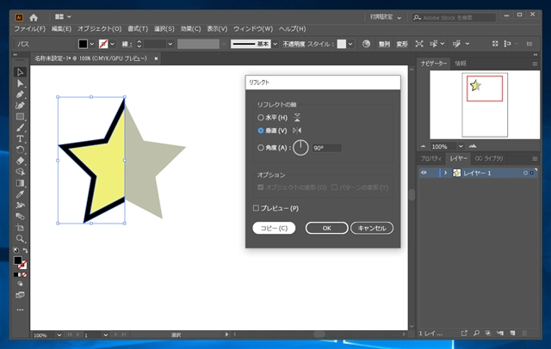Open the status bar zoom level dropdown
The height and width of the screenshot is (349, 551).
tap(59, 335)
